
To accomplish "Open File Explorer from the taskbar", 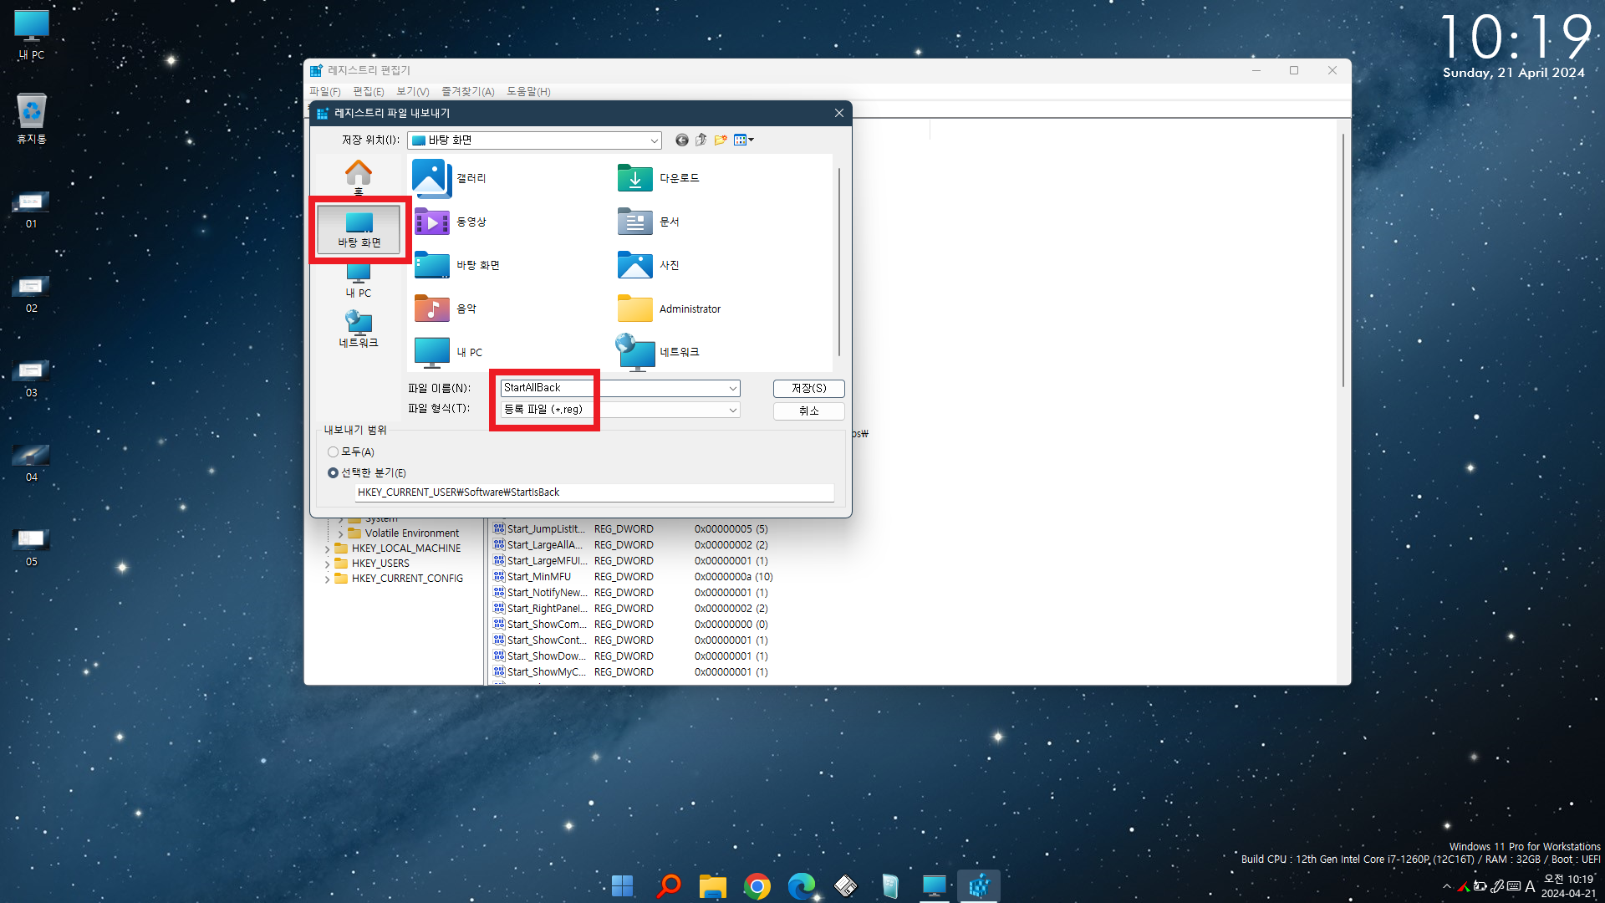I will click(712, 885).
